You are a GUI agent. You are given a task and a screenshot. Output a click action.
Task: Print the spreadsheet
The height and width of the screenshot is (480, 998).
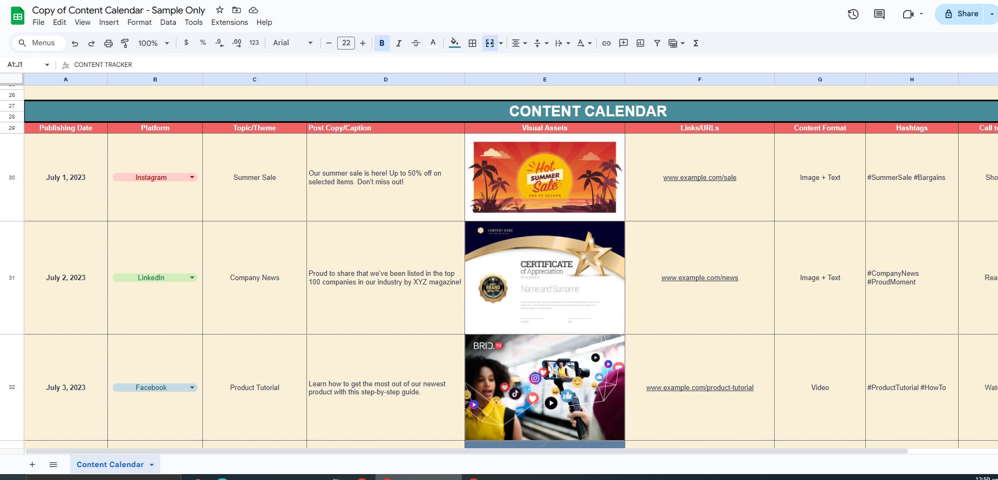point(108,43)
